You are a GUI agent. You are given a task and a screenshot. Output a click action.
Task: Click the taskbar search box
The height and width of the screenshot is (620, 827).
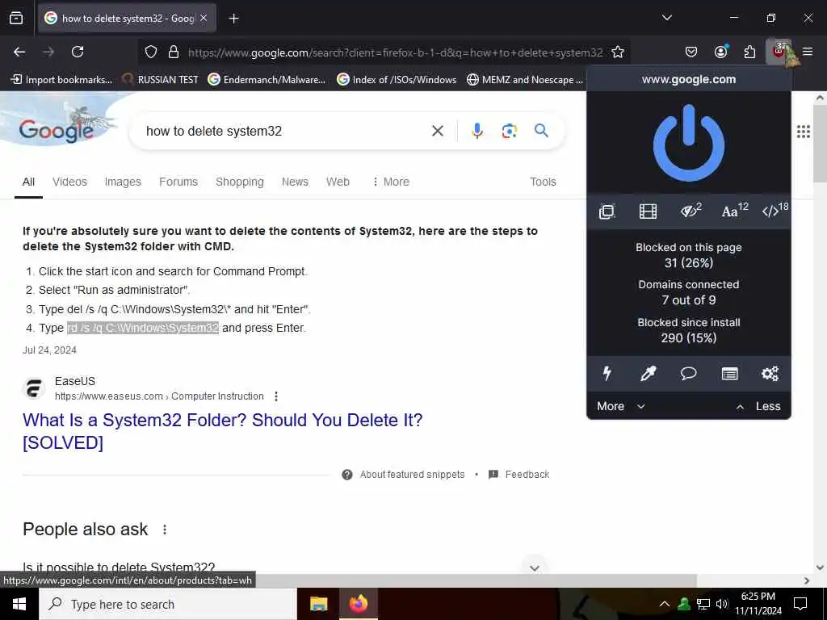(x=168, y=604)
